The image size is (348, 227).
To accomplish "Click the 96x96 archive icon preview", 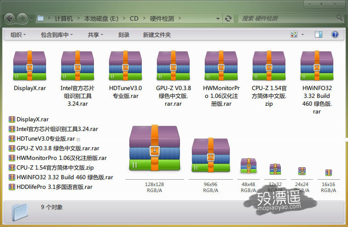I will (x=211, y=155).
